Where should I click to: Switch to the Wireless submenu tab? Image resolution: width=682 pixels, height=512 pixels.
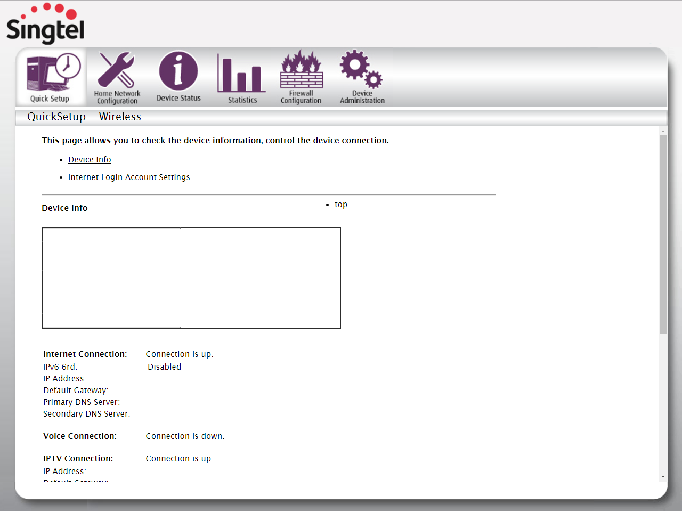120,117
